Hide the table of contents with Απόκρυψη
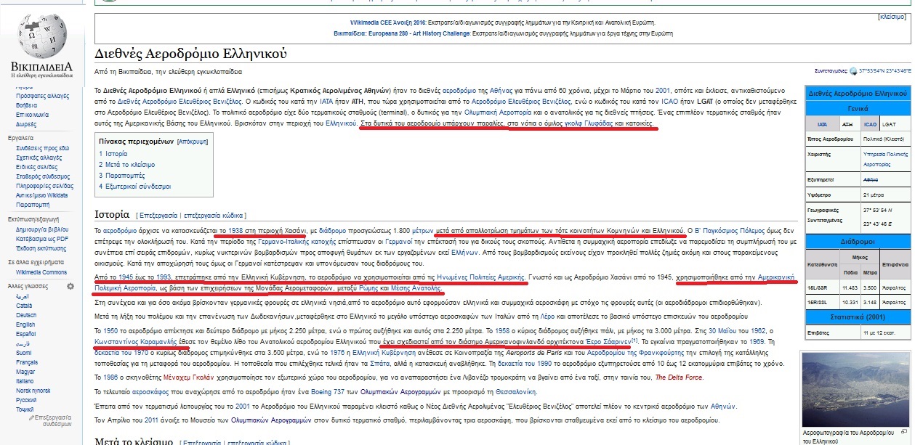The image size is (915, 445). [x=194, y=142]
